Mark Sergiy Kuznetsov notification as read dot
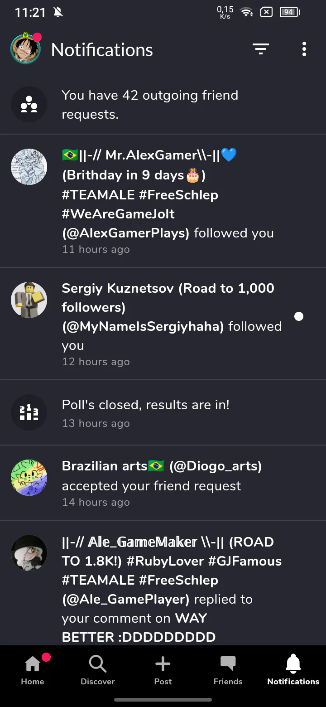 pos(299,316)
